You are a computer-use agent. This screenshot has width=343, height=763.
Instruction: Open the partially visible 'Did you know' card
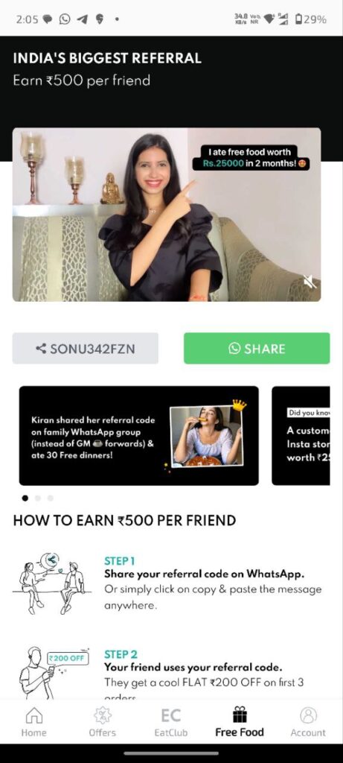pos(301,435)
